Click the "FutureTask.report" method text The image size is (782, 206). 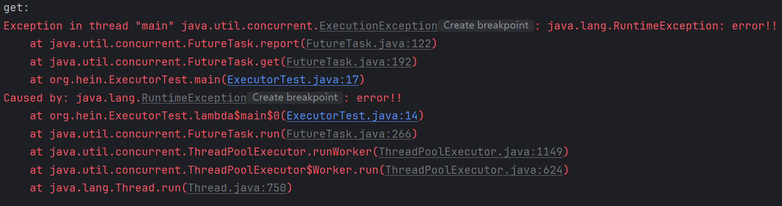pos(244,44)
